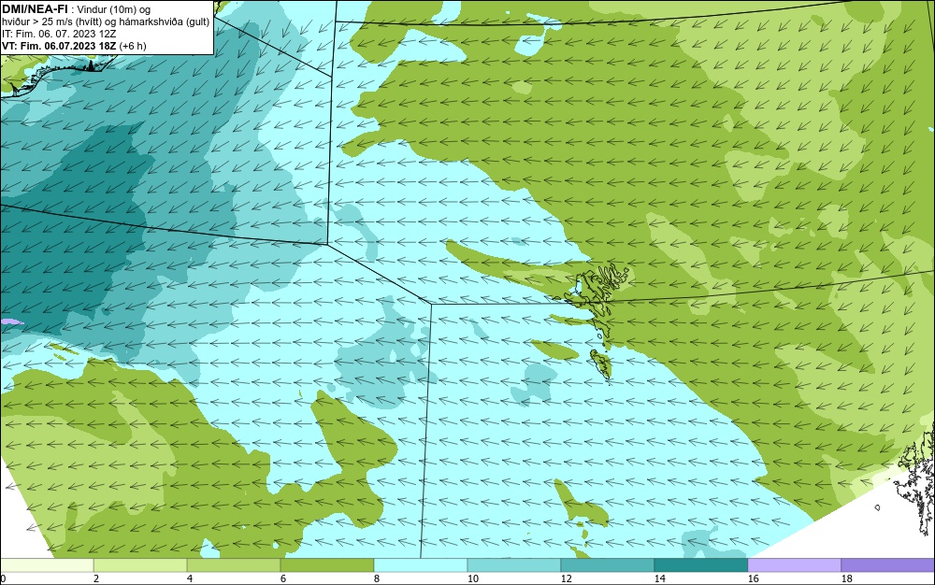Click the 0–2 m/s legend color swatch
The image size is (935, 585).
[x=47, y=565]
